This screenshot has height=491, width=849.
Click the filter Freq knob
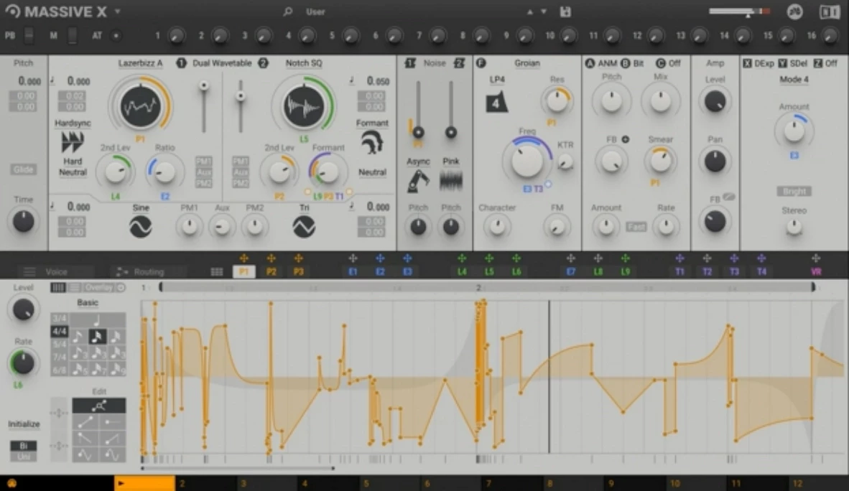pyautogui.click(x=526, y=161)
